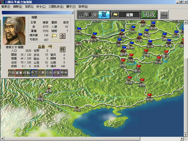Select the 交趾 city on the map
The width and height of the screenshot is (188, 141).
77,109
